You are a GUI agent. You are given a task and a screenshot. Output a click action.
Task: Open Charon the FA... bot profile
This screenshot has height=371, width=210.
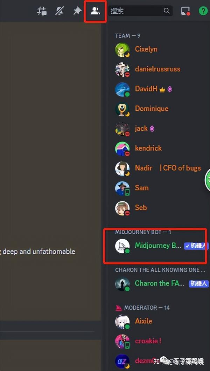[161, 283]
